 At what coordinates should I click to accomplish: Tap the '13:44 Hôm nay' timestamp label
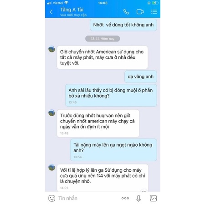coord(102,39)
